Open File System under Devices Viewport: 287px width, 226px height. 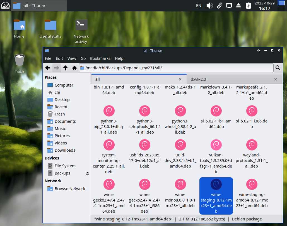[x=65, y=166]
